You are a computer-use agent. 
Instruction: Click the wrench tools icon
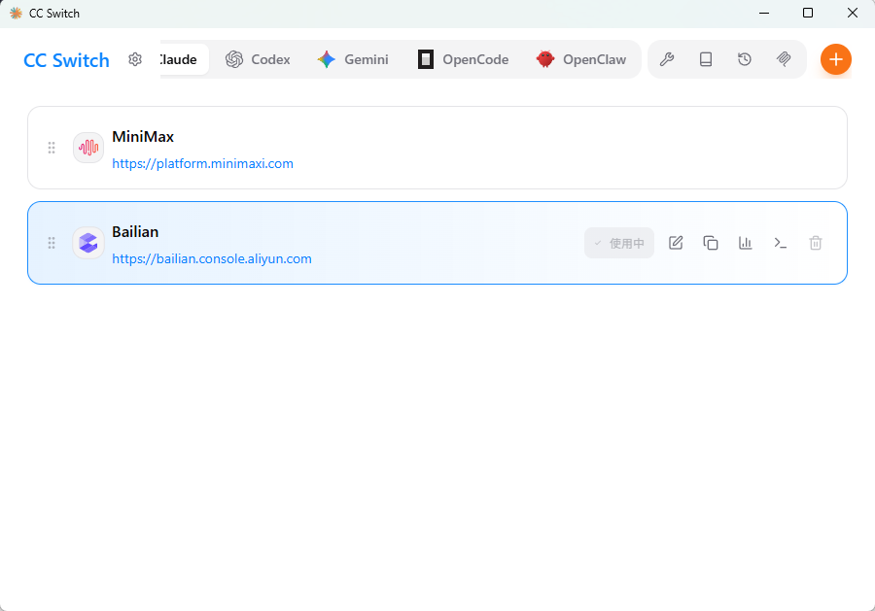(x=667, y=59)
